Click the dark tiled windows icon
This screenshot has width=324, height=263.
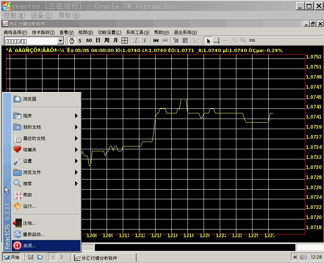pyautogui.click(x=185, y=41)
